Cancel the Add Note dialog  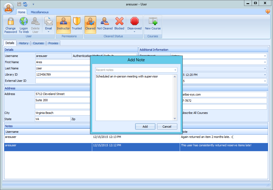click(167, 127)
